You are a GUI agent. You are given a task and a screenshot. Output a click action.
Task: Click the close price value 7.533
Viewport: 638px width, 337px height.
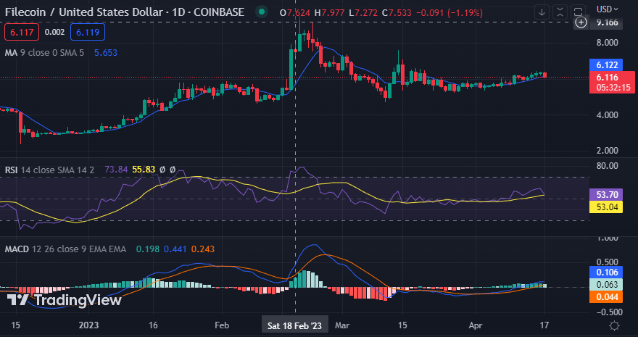(402, 13)
